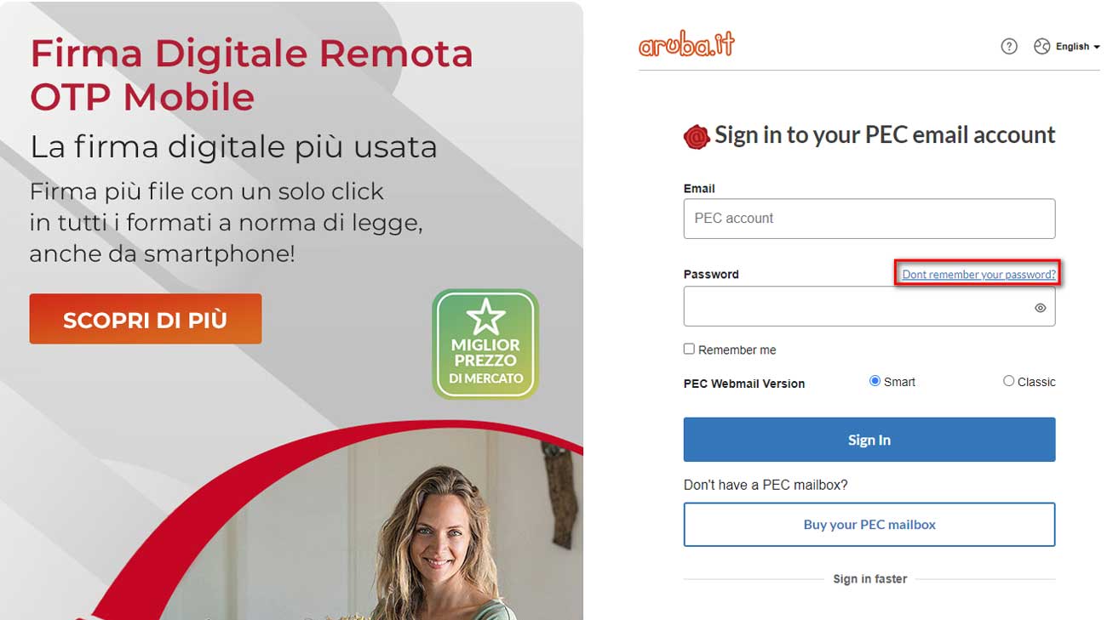
Task: Show password using the eye icon
Action: click(x=1040, y=308)
